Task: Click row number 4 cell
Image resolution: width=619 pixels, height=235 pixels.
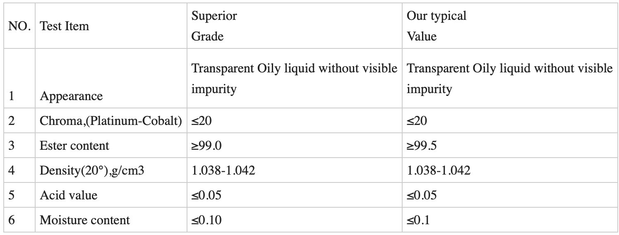Action: click(x=12, y=170)
